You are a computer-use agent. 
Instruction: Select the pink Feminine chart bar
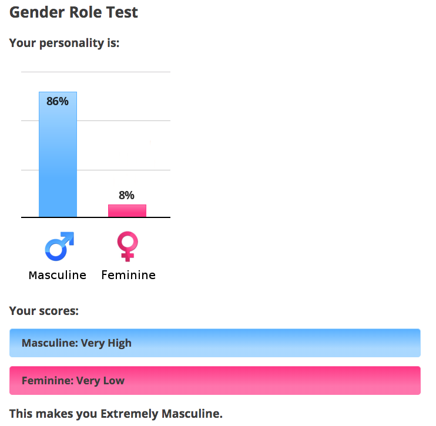[127, 211]
